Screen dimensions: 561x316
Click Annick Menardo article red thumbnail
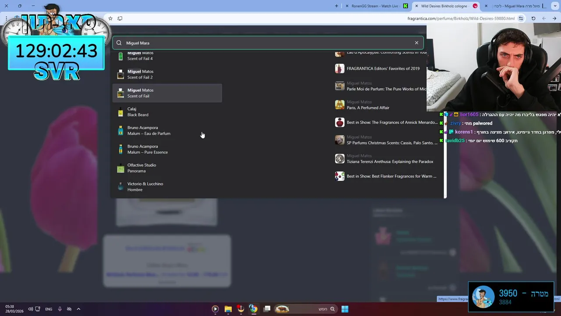coord(340,122)
